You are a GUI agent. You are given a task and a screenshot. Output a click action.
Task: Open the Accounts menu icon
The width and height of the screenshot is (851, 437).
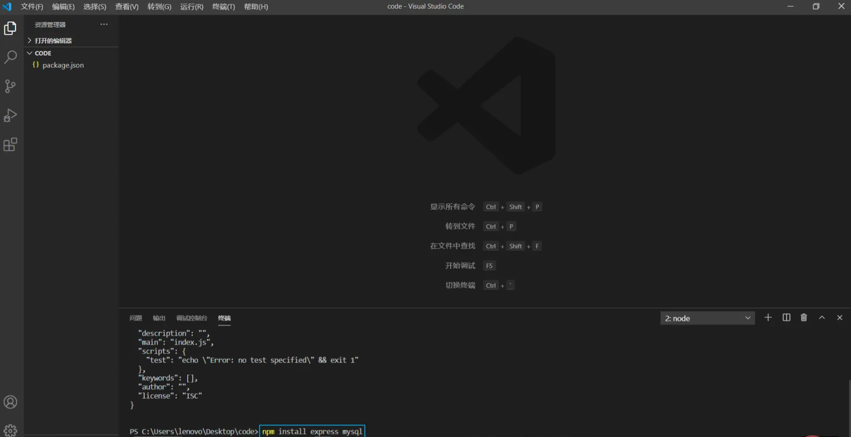(x=10, y=402)
